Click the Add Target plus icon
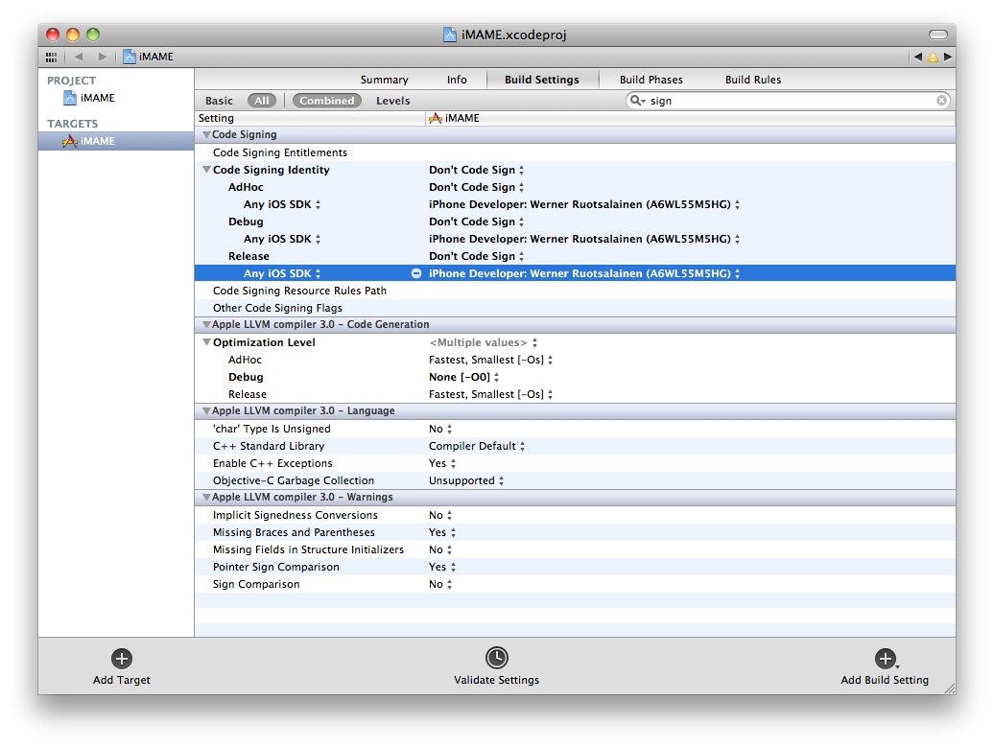 [x=121, y=658]
